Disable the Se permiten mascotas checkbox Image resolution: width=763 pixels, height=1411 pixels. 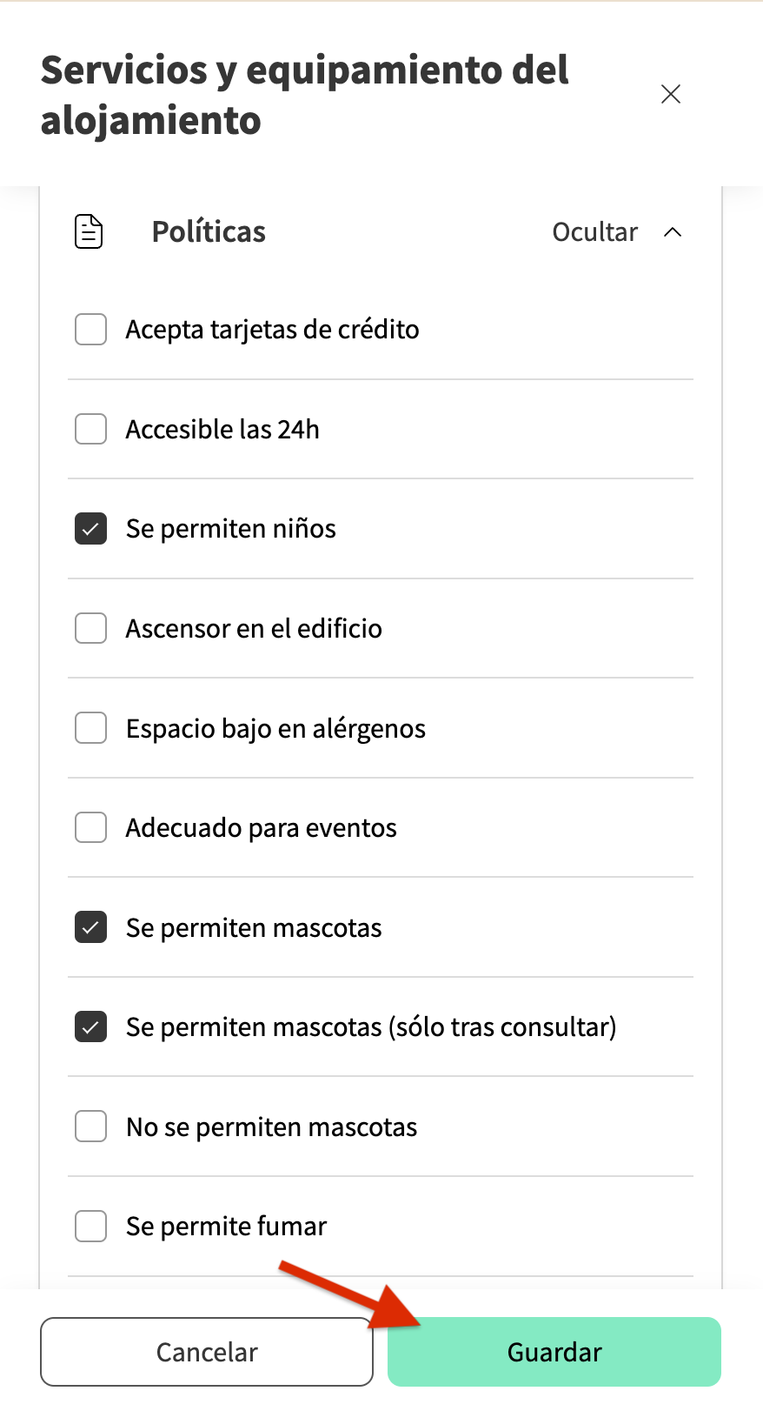(90, 927)
